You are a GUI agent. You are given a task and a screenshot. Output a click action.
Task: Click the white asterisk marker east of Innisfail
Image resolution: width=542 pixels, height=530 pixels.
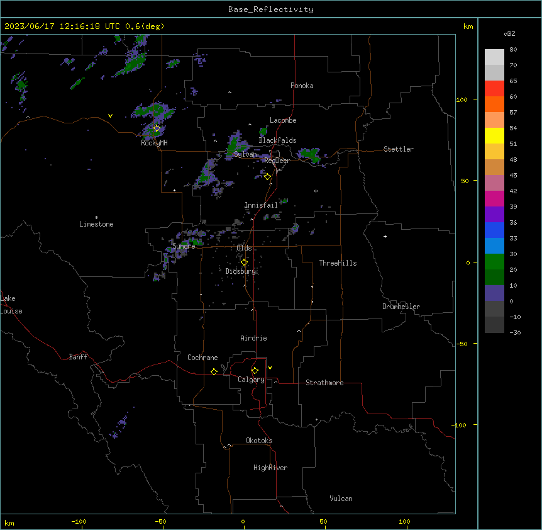coord(316,191)
